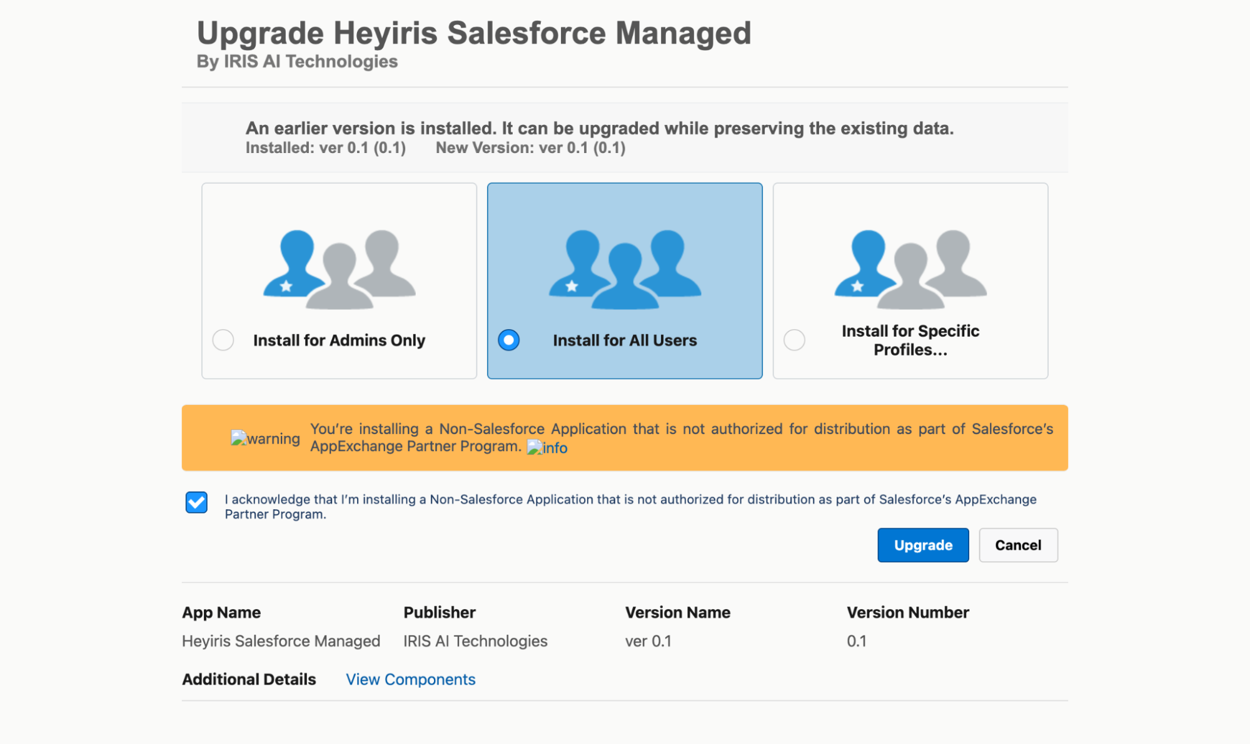1250x744 pixels.
Task: Click the 'Heyiris Salesforce Managed' app name value
Action: tap(281, 641)
